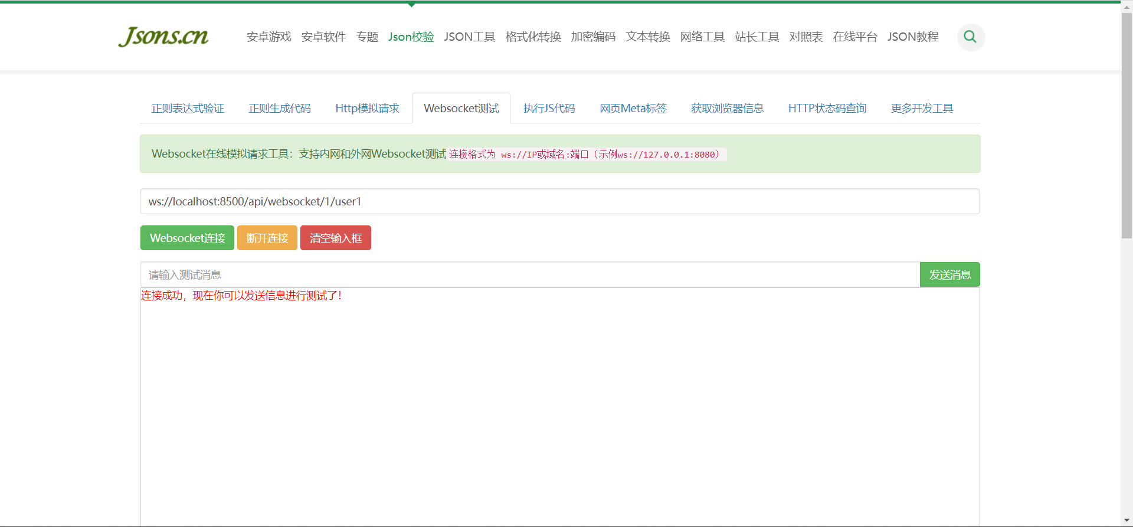Switch to the 正则表达式验证 tab

tap(188, 109)
